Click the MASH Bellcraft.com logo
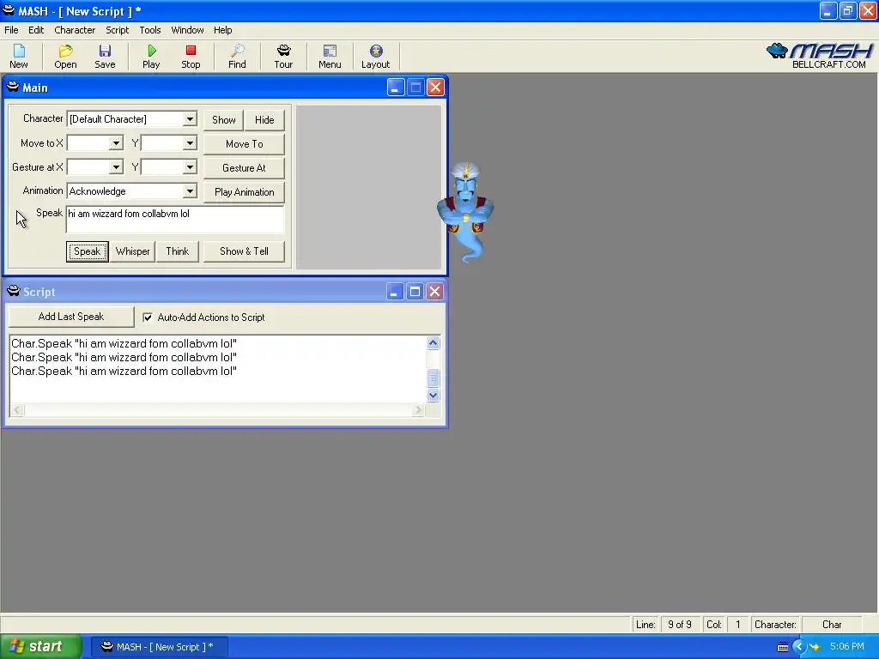Viewport: 879px width, 659px height. 820,56
